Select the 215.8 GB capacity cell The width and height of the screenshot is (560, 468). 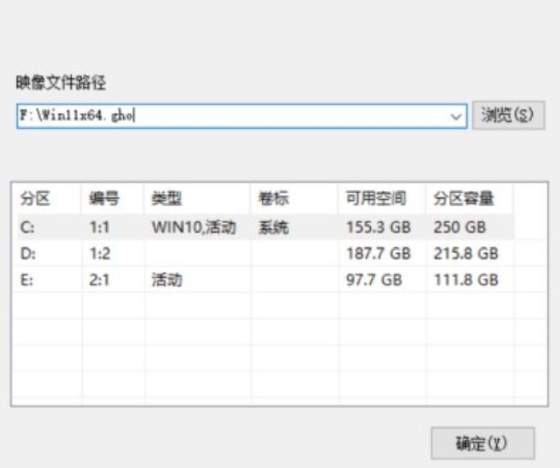pos(466,254)
